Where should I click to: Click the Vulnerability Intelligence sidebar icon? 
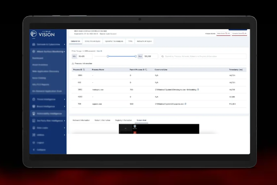(34, 114)
